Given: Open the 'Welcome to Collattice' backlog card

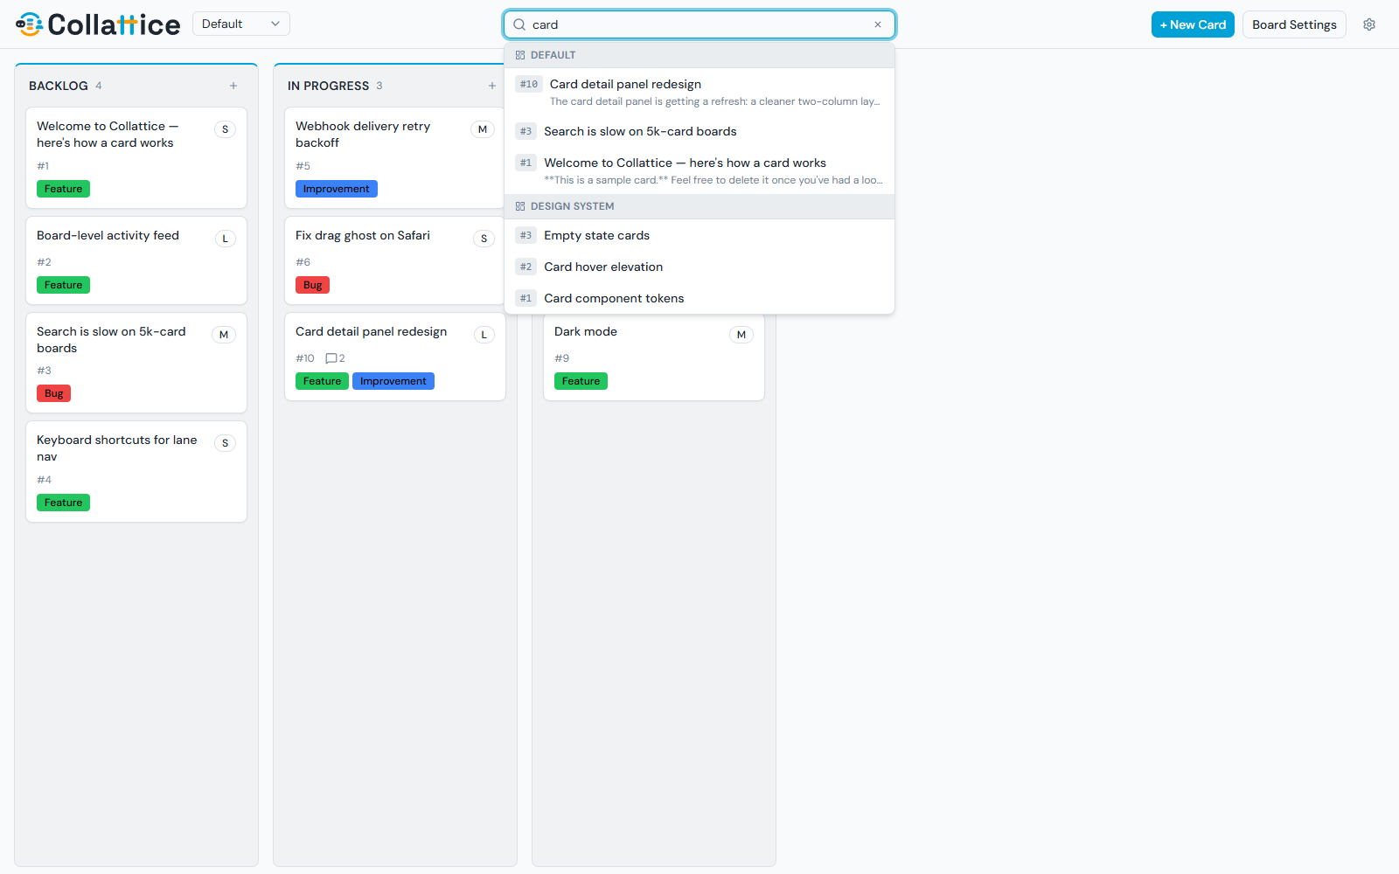Looking at the screenshot, I should pyautogui.click(x=136, y=157).
